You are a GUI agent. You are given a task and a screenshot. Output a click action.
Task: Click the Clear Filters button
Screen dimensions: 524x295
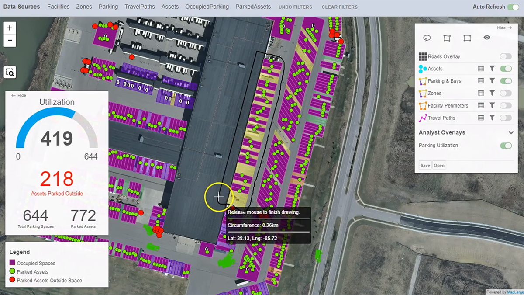point(339,7)
